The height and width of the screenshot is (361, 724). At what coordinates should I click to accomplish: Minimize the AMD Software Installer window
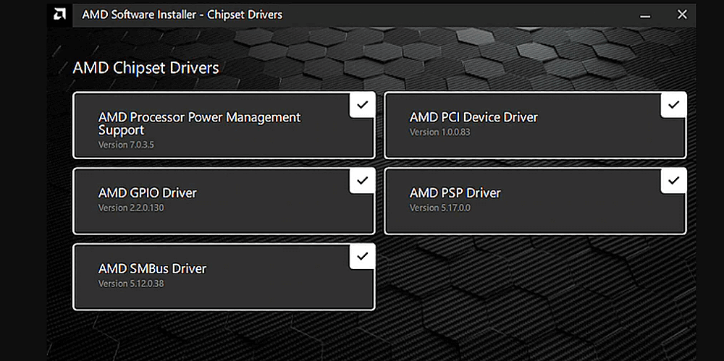644,14
